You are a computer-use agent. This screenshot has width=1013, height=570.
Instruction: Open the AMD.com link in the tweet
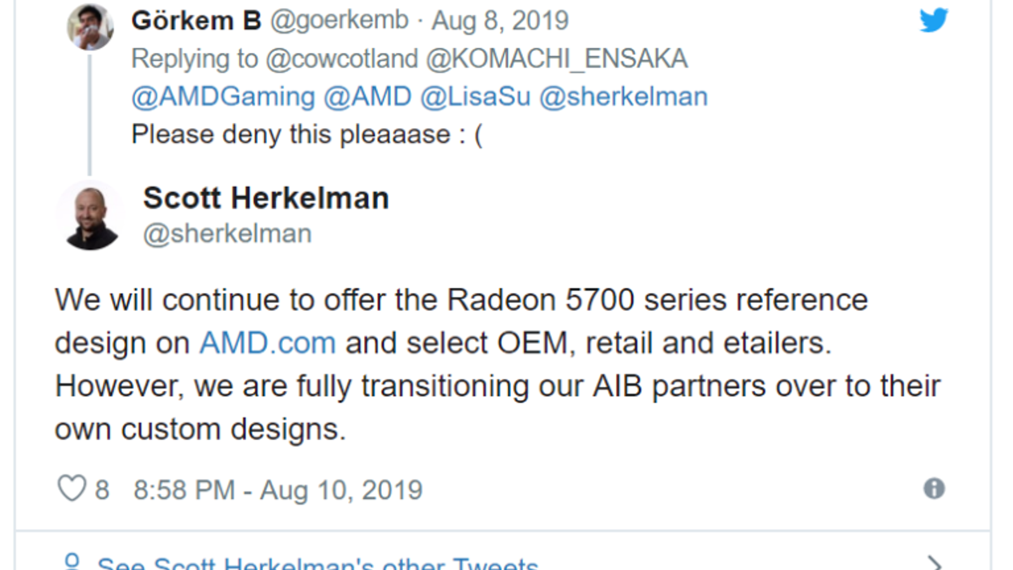(267, 343)
